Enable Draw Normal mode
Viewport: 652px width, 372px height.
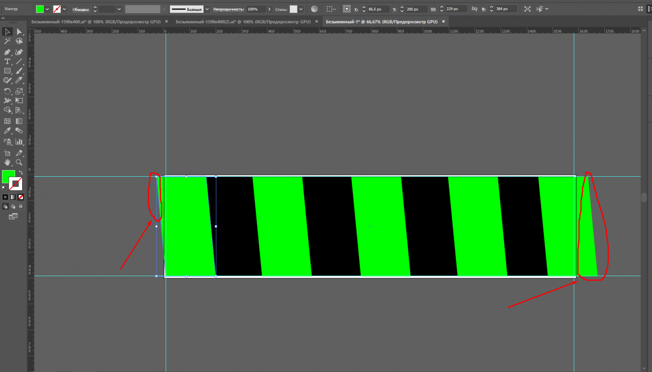click(5, 207)
